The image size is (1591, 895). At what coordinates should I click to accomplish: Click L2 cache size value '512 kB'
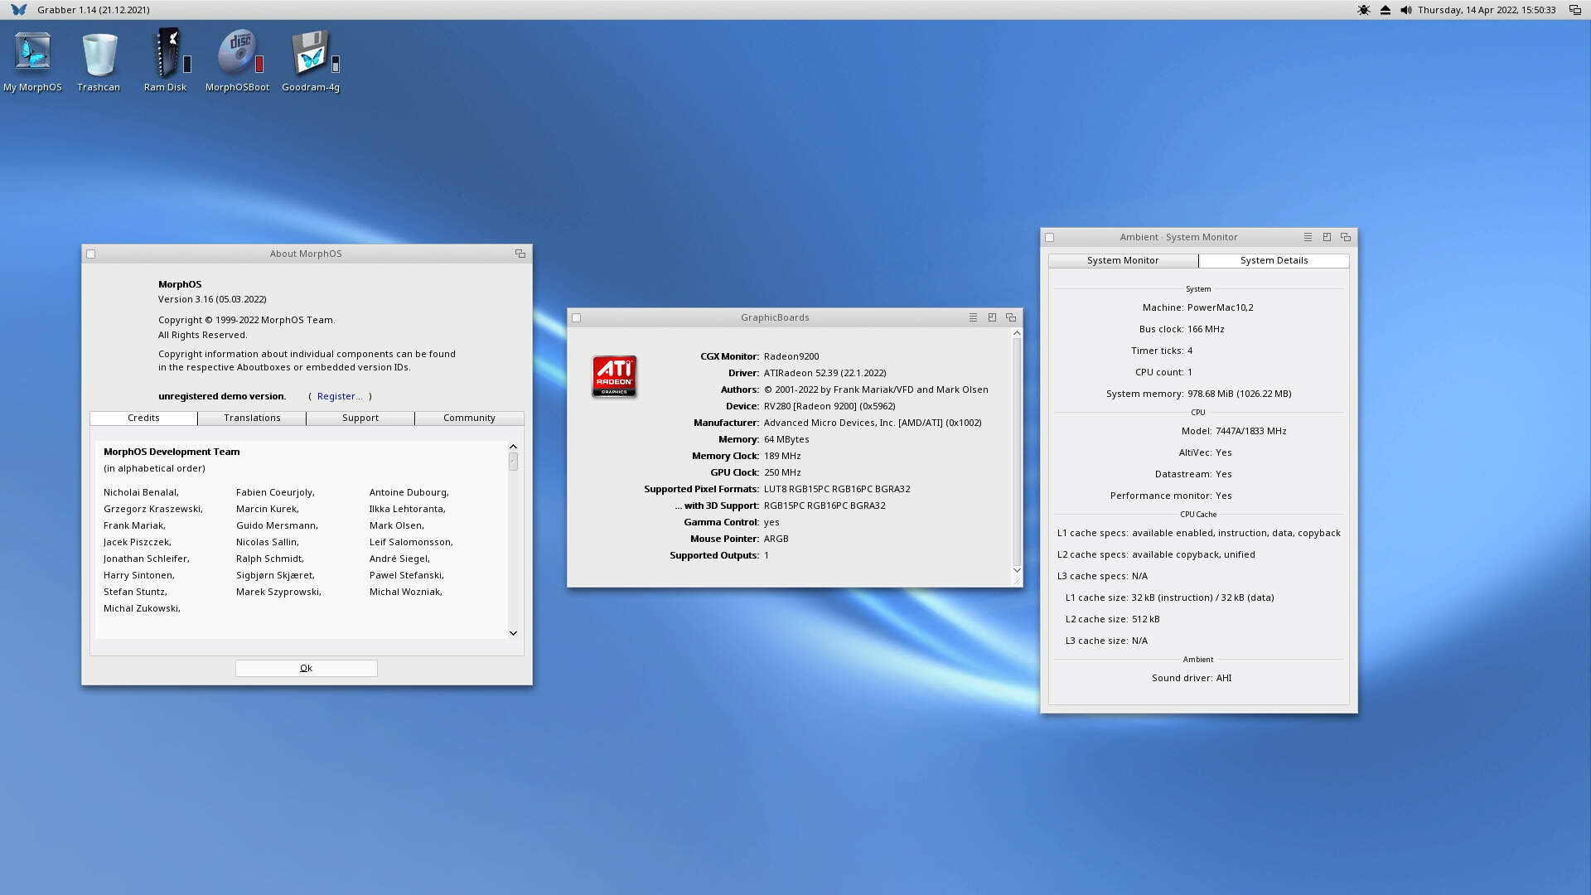pos(1146,619)
